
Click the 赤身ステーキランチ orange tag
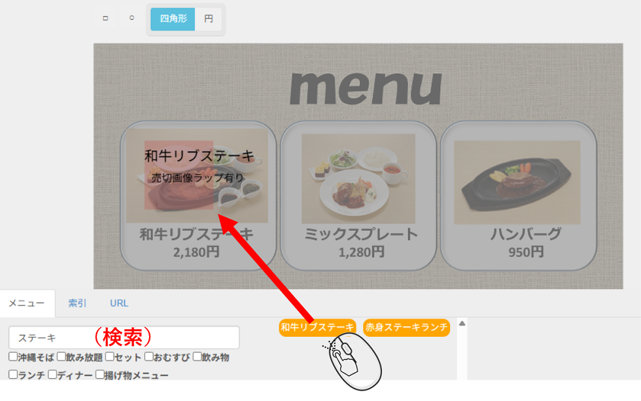point(406,328)
